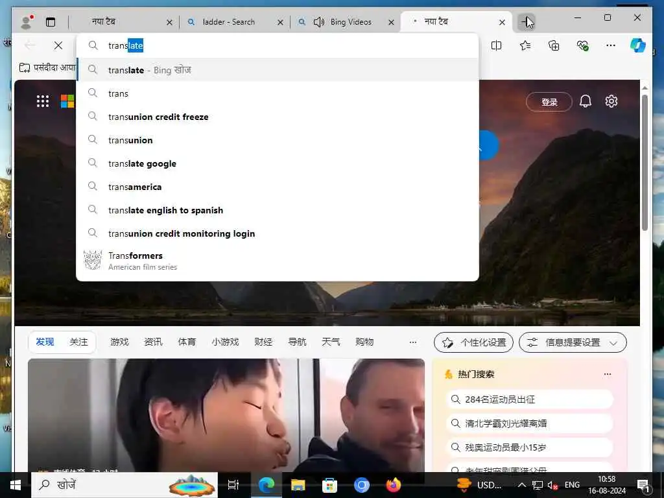Select the 关注 feed tab
Screen dimensions: 664x498
point(78,342)
